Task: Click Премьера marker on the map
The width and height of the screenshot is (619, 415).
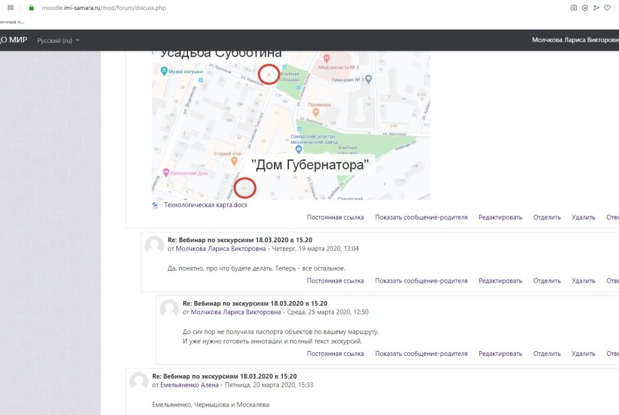Action: point(316,112)
